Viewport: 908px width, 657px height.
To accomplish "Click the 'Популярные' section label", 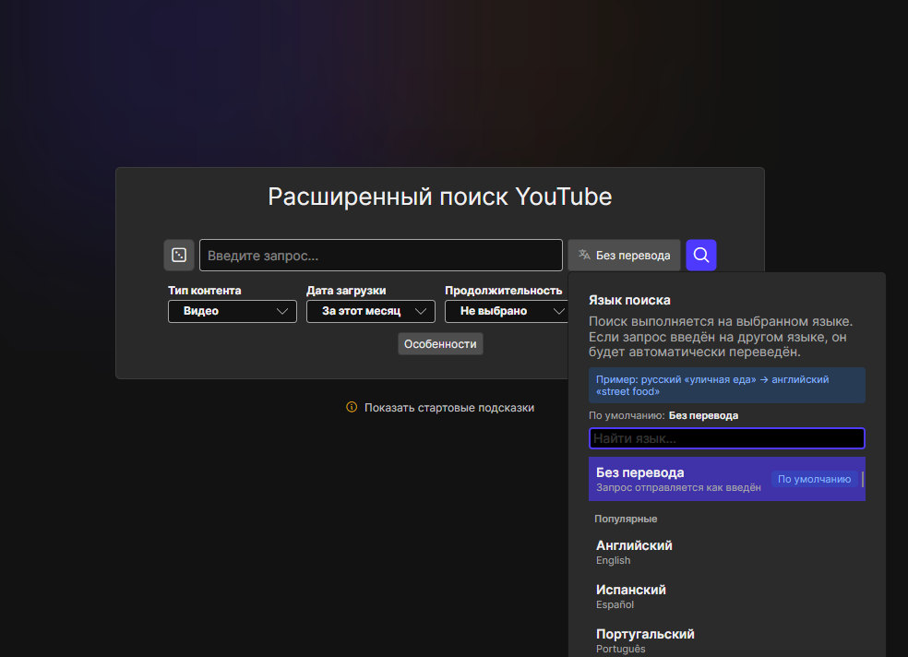I will coord(626,519).
